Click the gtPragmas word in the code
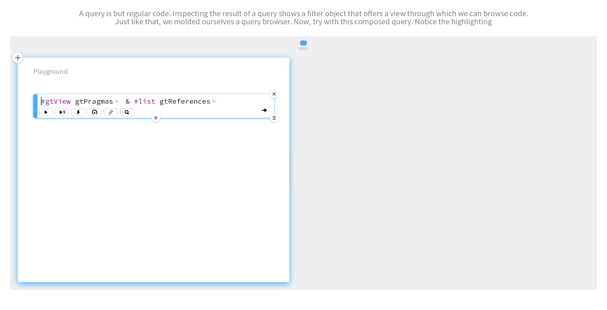This screenshot has width=607, height=310. tap(94, 101)
